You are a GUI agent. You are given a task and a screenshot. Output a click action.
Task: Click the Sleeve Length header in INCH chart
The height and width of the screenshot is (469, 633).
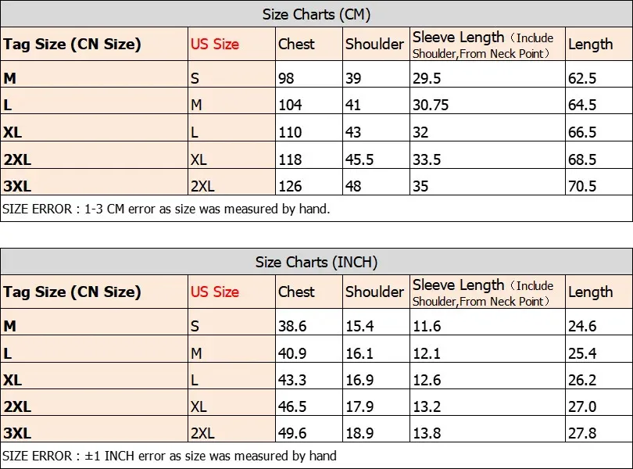pos(483,292)
